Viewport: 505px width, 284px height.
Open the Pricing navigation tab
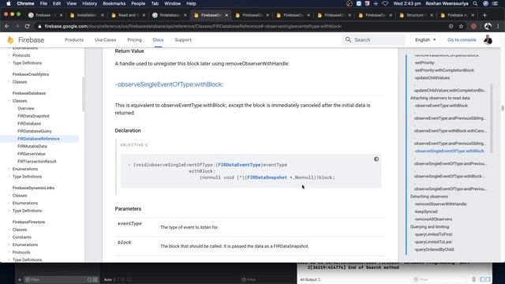coord(134,40)
